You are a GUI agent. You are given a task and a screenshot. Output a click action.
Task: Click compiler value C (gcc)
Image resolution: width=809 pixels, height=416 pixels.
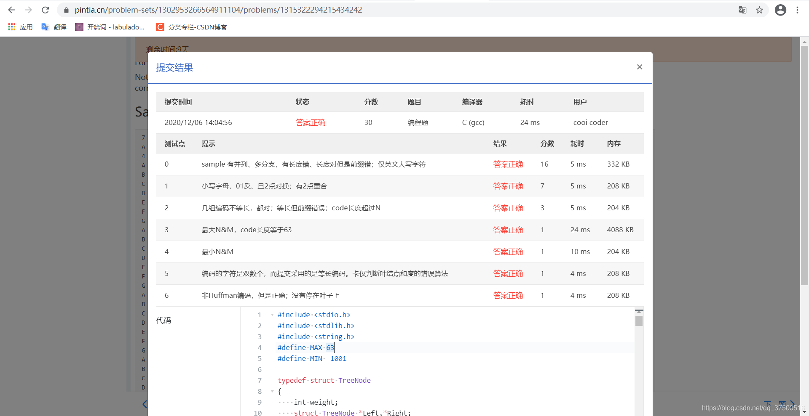click(473, 122)
